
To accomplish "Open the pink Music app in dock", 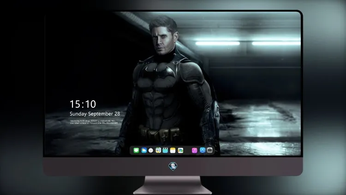I will pos(194,151).
